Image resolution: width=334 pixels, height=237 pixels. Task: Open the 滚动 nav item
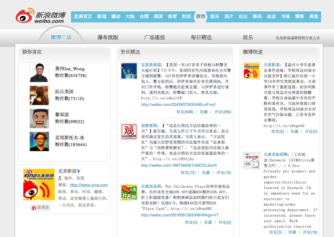[116, 16]
